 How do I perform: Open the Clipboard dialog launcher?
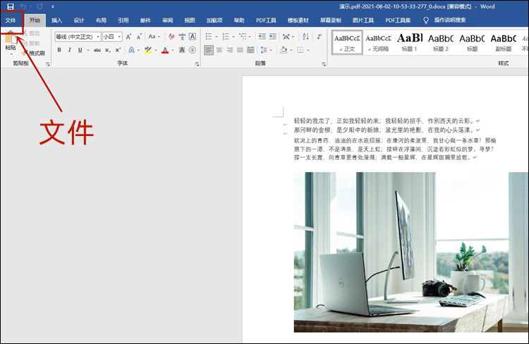[47, 64]
